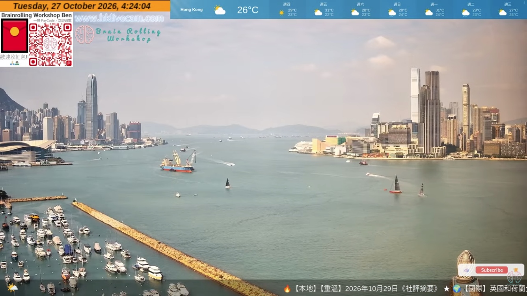The height and width of the screenshot is (296, 527).
Task: Click the red packet envelope image
Action: [x=14, y=36]
